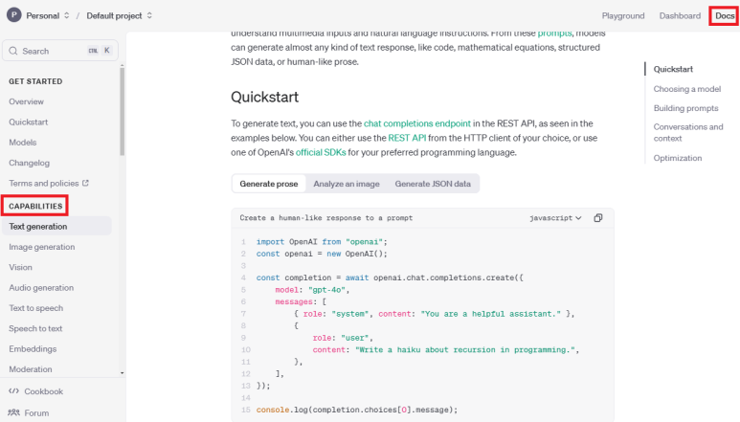Open the Dashboard top navigation link

(x=680, y=15)
